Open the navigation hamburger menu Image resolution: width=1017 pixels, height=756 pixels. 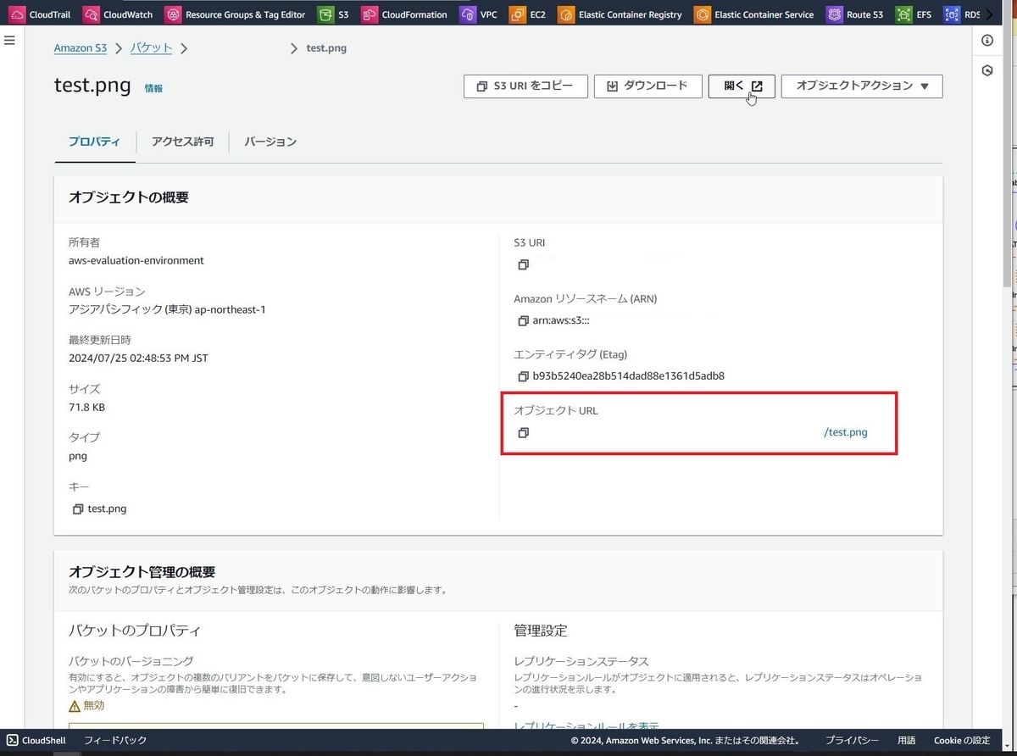(x=9, y=39)
